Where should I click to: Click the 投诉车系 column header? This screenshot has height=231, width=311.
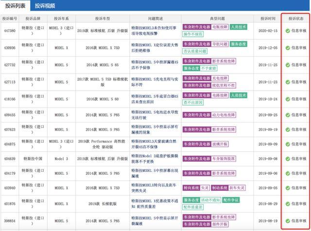click(61, 18)
